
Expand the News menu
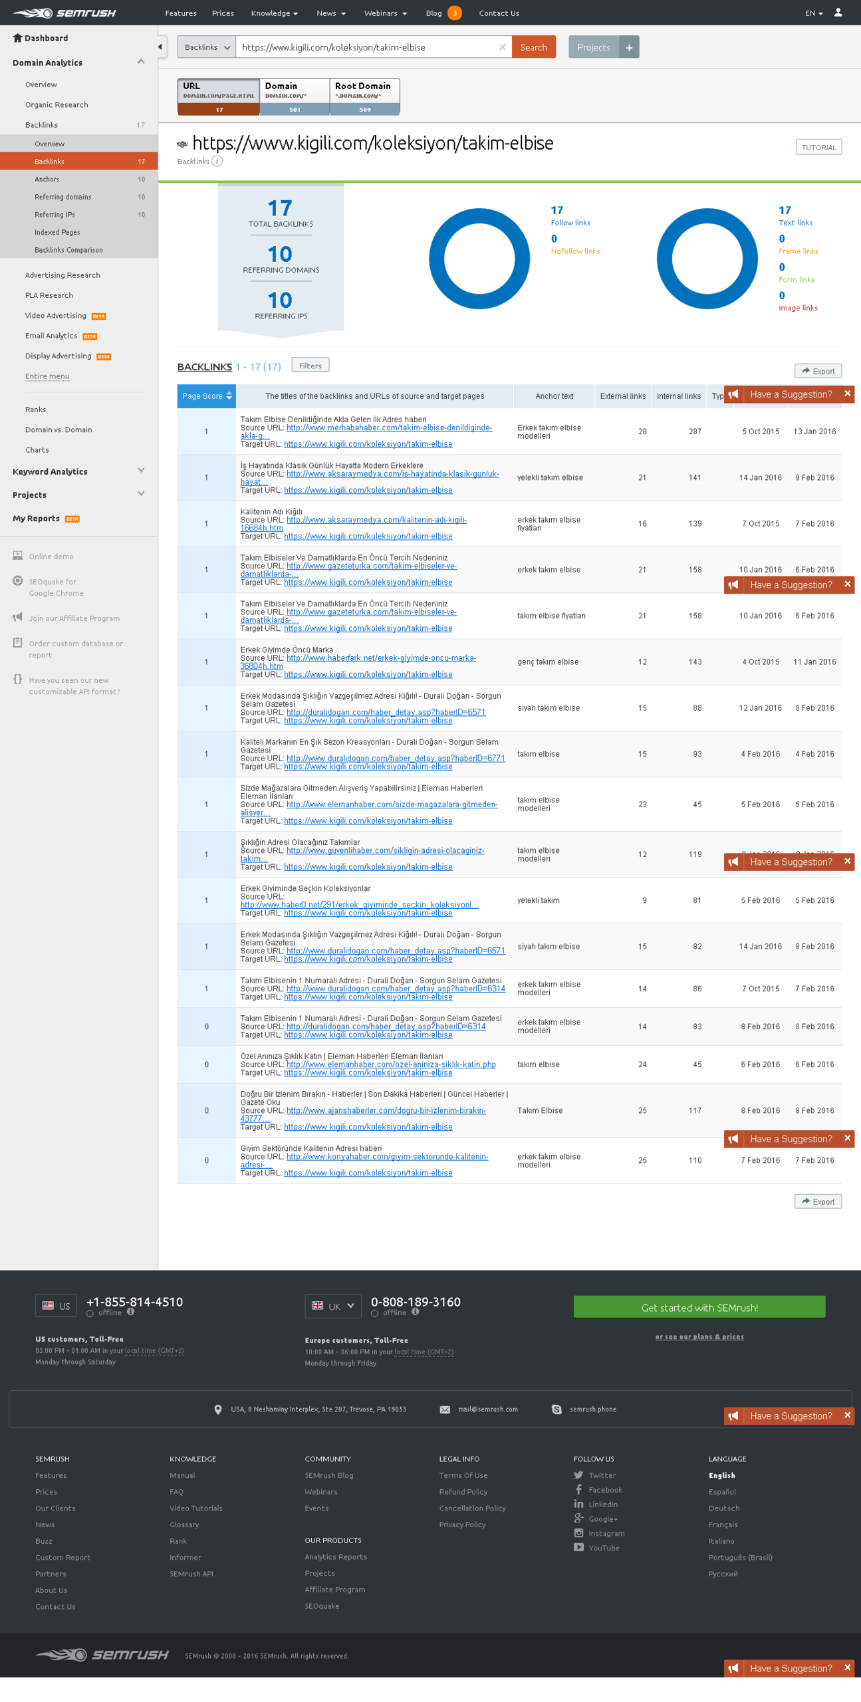tap(330, 13)
